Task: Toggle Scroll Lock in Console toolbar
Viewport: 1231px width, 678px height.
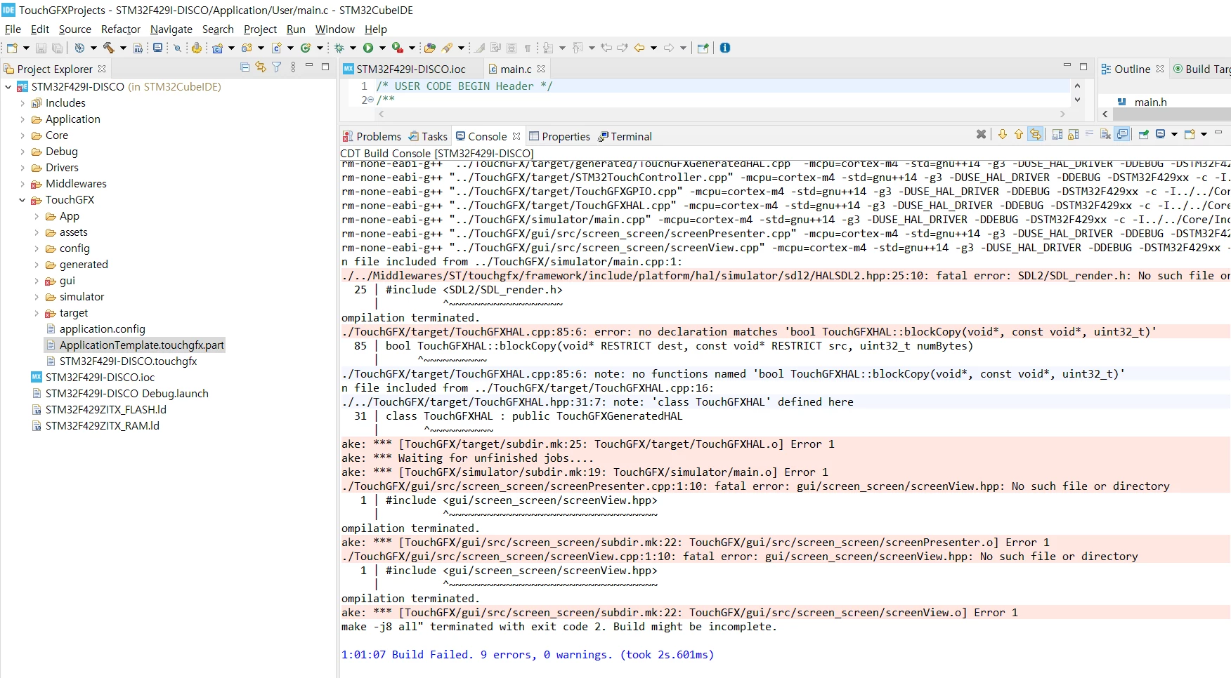Action: 1073,134
